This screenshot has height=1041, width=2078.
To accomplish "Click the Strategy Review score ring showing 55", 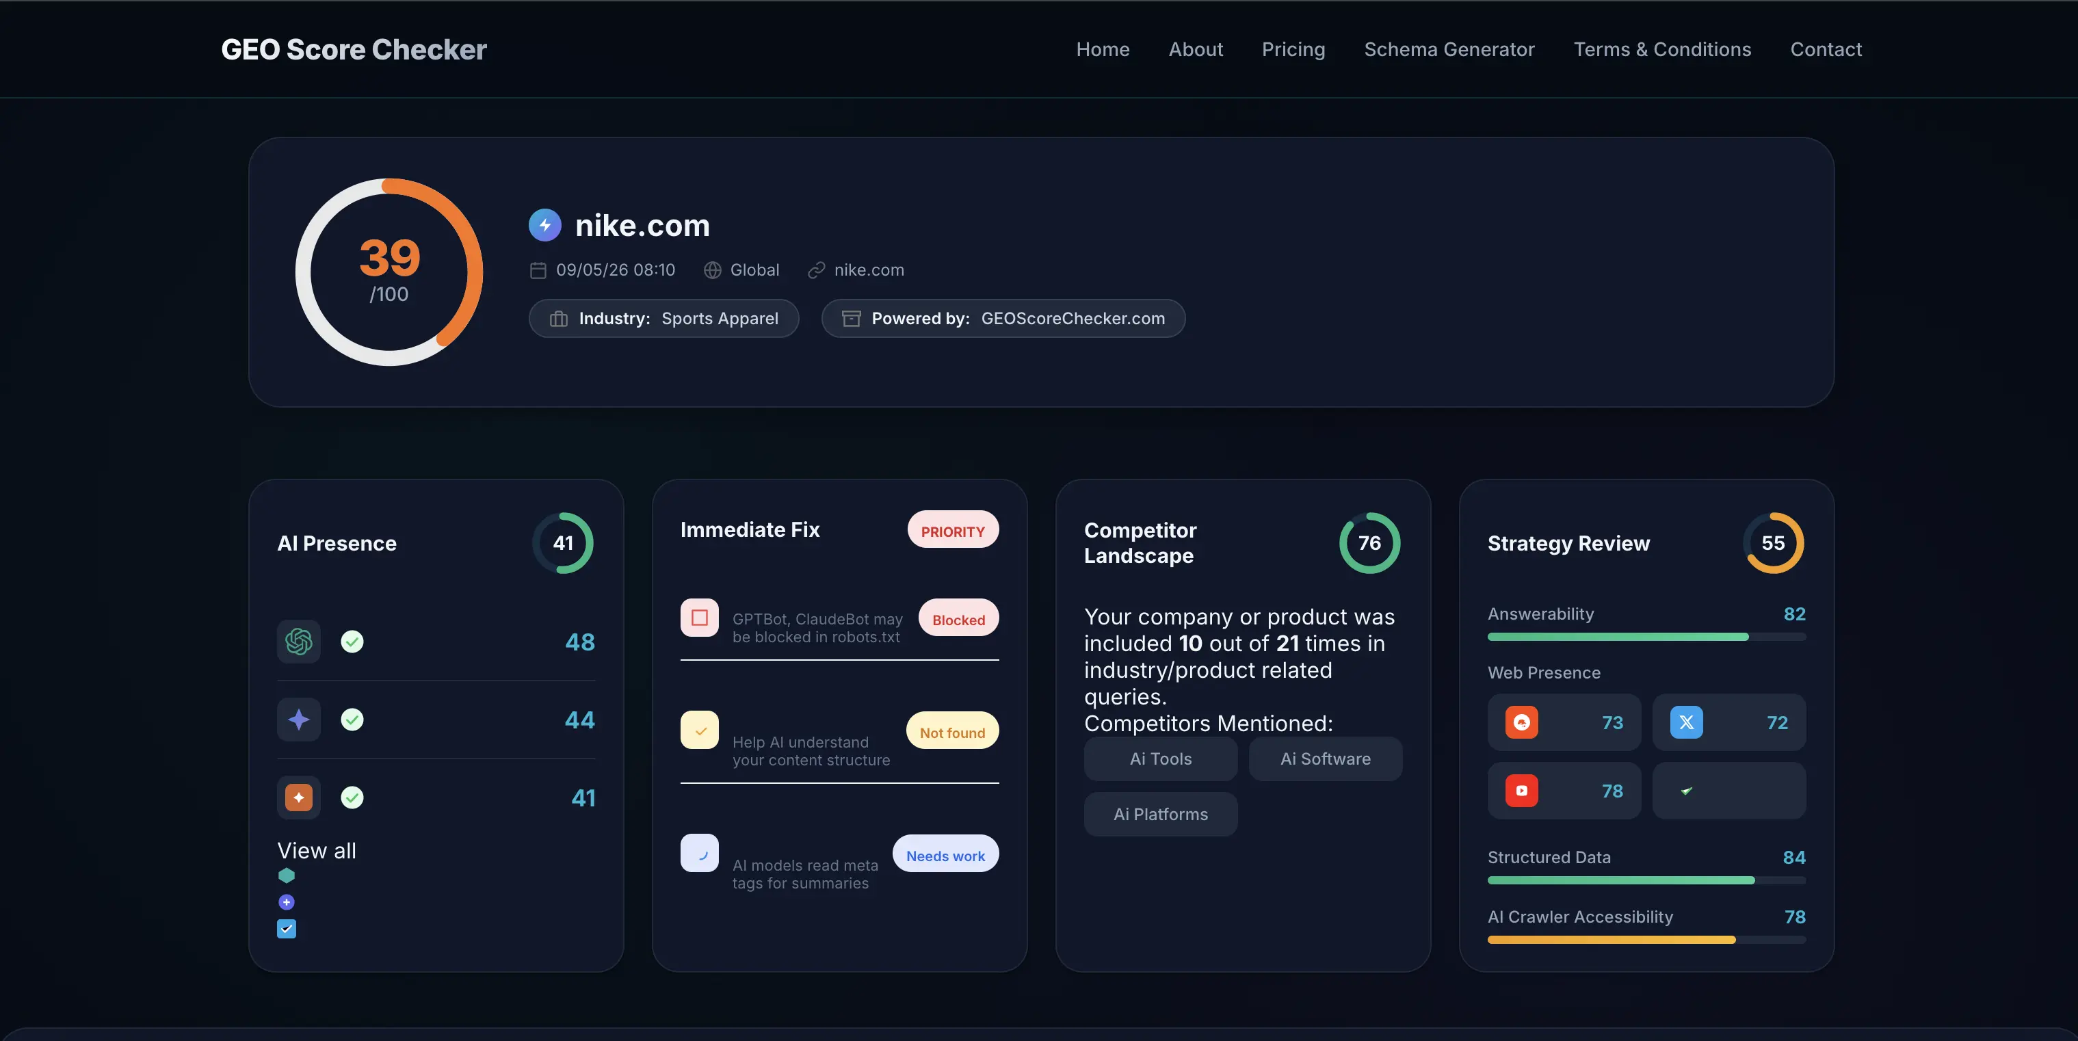I will (1773, 544).
